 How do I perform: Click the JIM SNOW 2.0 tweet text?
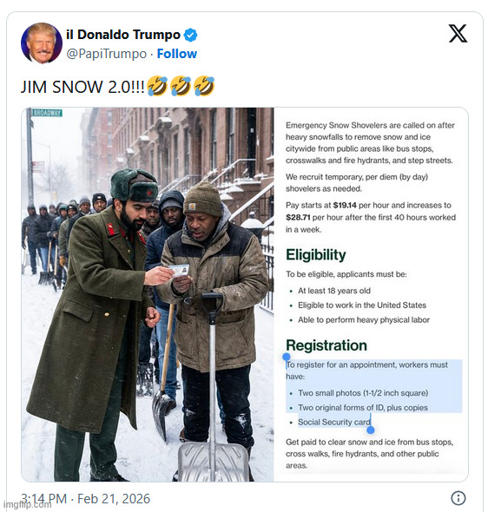tap(82, 87)
